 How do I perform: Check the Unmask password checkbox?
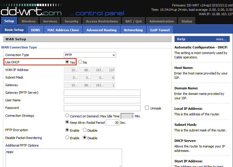(147, 108)
